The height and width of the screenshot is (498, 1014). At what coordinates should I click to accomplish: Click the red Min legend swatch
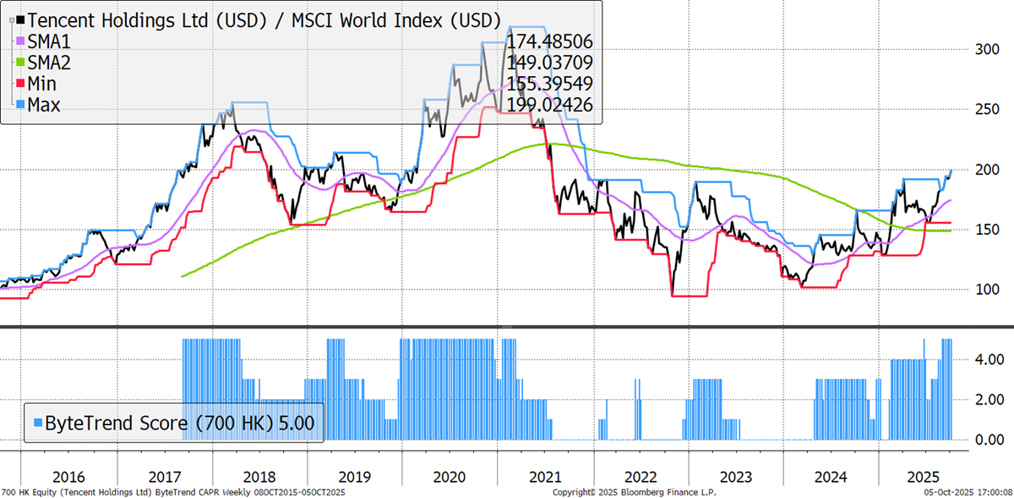(19, 83)
